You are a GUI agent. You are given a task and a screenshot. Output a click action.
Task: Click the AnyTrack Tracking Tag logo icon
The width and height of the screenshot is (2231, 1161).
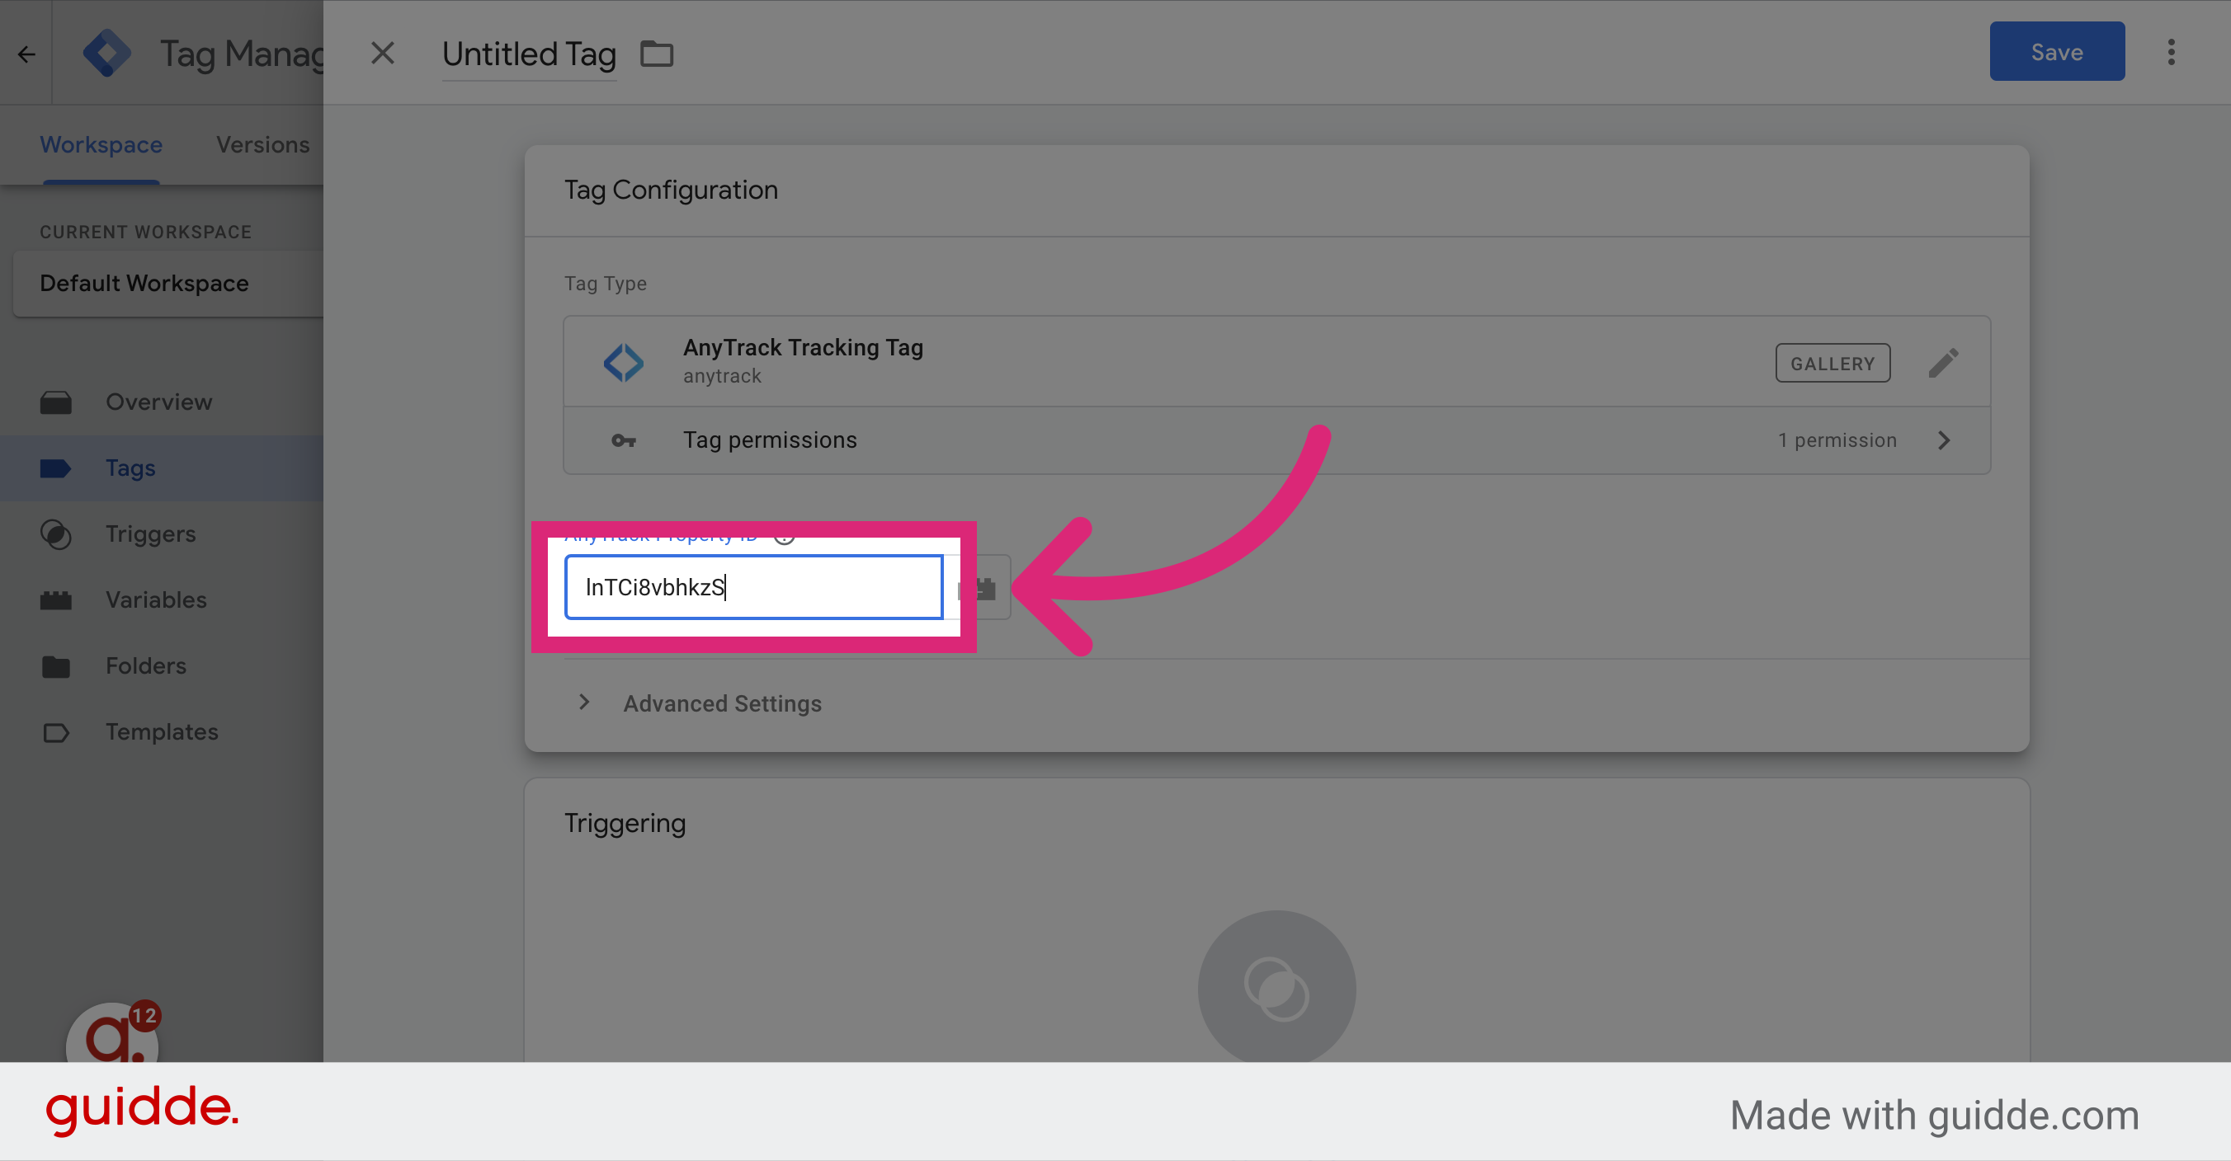click(624, 362)
